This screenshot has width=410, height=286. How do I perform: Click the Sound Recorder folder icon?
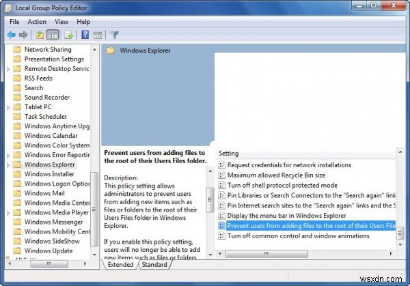17,98
